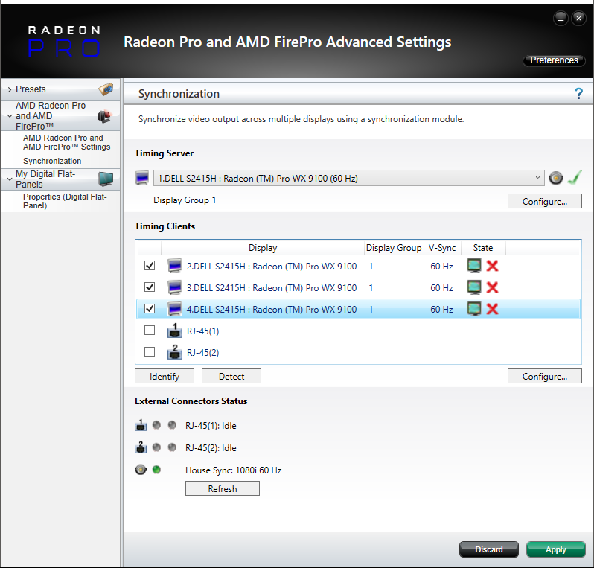Expand the Presets section
Screen dimensions: 594x568
[x=10, y=89]
